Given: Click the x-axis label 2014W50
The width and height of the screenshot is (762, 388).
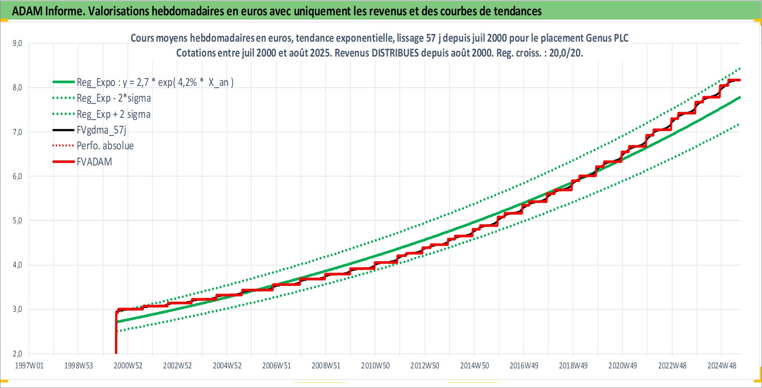Looking at the screenshot, I should click(x=474, y=365).
